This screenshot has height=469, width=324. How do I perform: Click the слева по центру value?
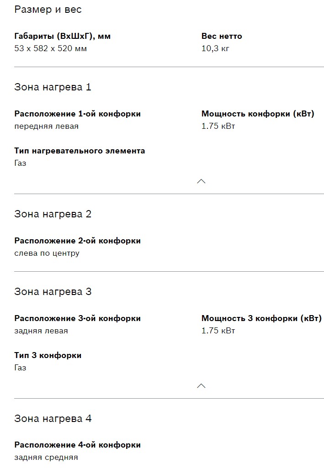pos(47,253)
